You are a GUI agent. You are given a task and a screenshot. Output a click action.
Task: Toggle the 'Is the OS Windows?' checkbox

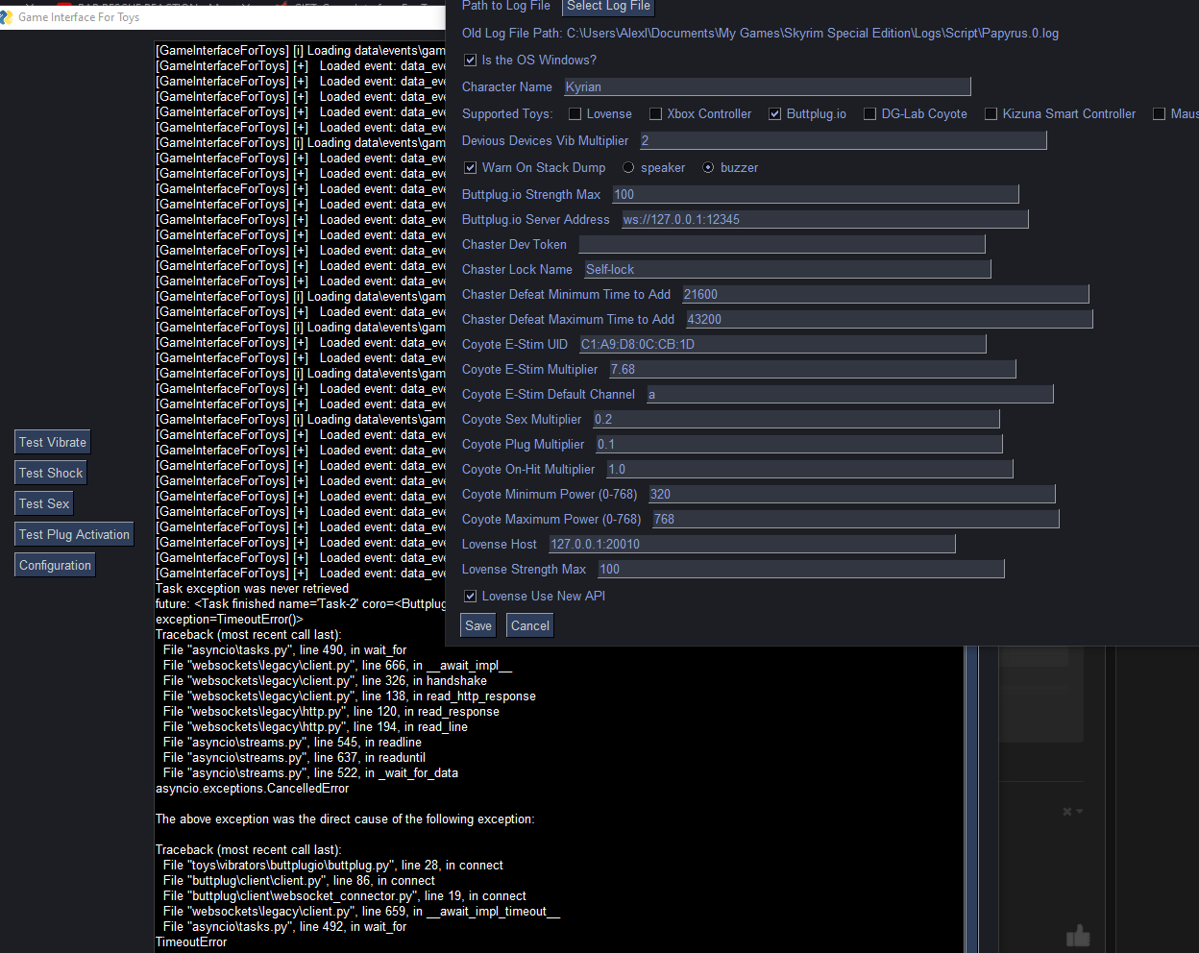[471, 60]
